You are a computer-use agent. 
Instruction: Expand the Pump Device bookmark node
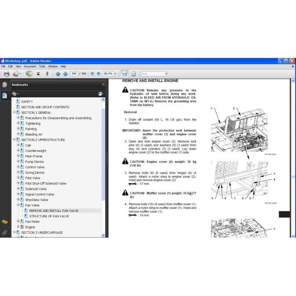pyautogui.click(x=18, y=162)
